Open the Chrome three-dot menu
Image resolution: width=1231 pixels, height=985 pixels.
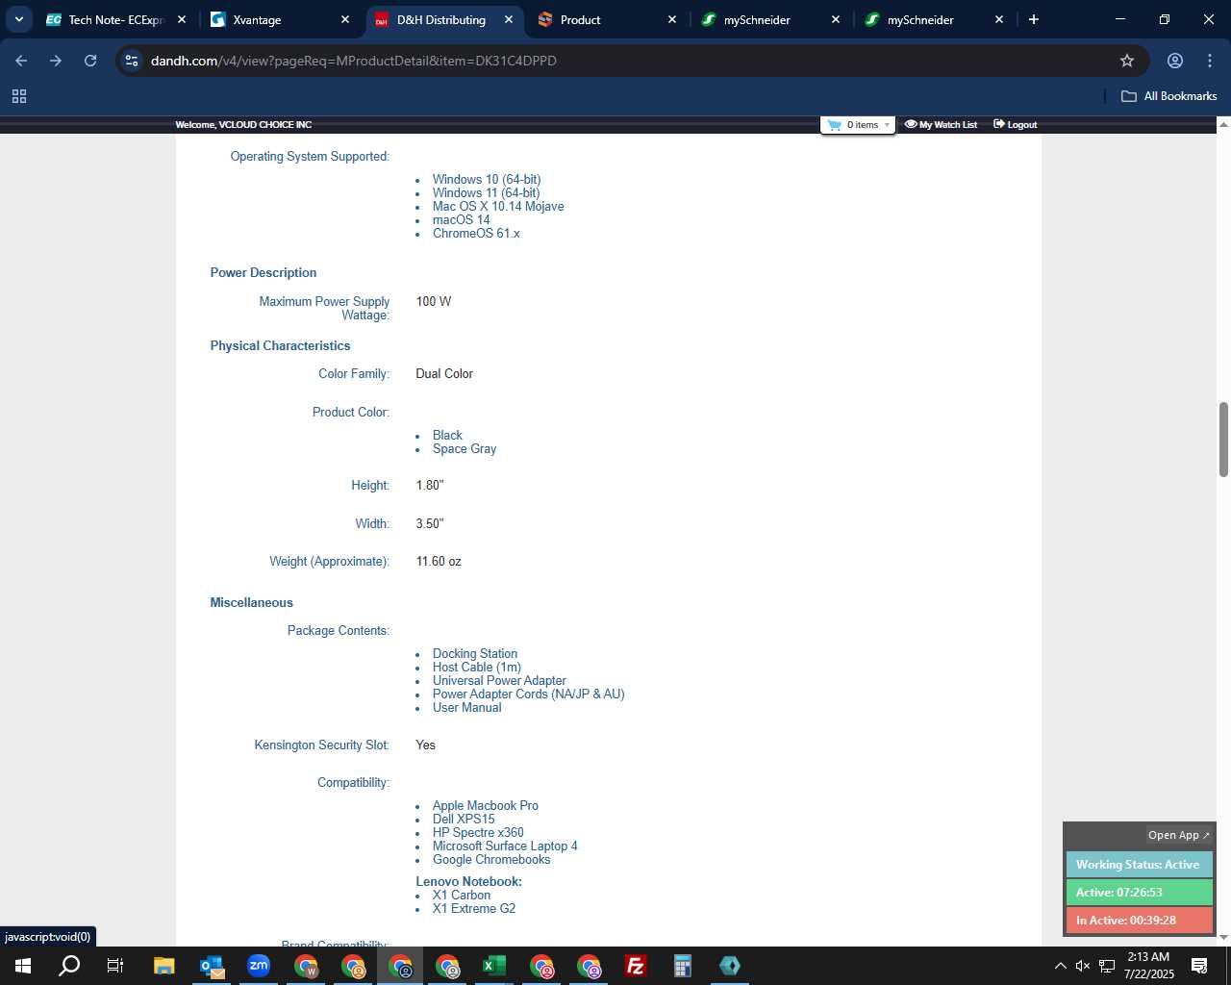[x=1210, y=61]
